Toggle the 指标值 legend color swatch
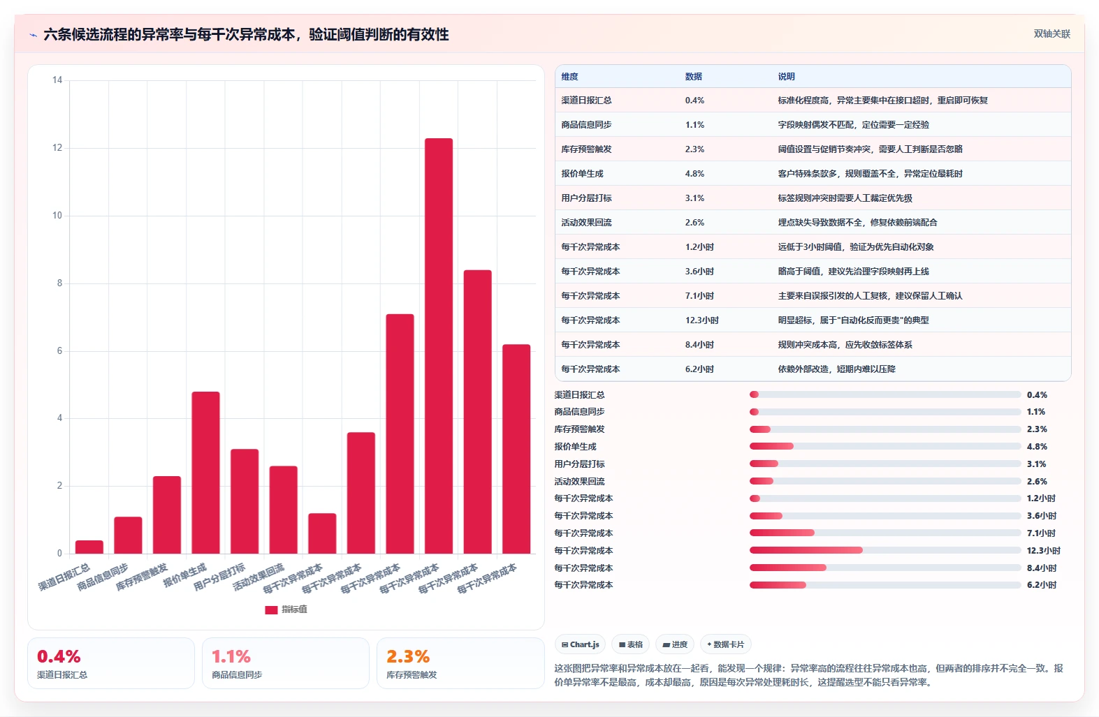 tap(271, 609)
